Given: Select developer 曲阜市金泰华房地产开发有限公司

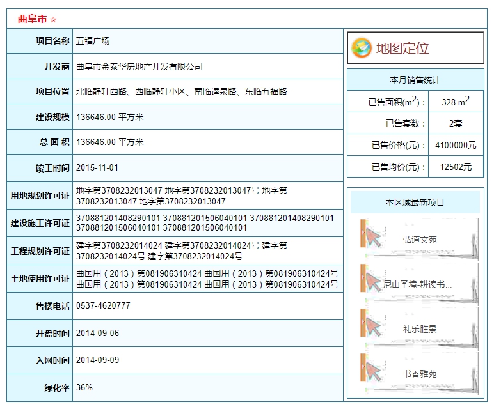Looking at the screenshot, I should tap(139, 66).
